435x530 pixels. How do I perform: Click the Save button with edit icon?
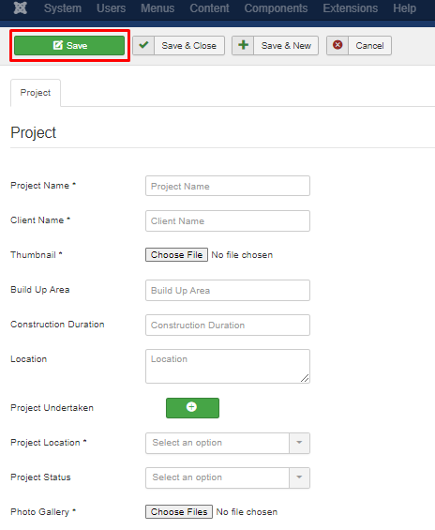(69, 46)
